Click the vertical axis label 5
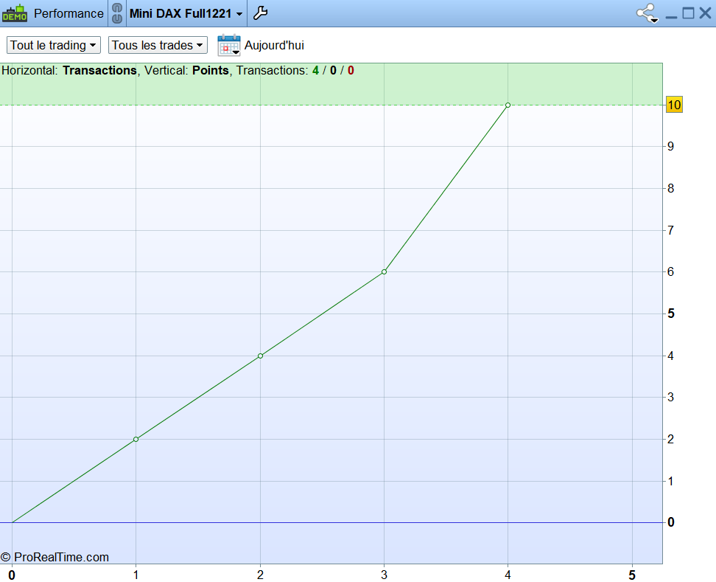The height and width of the screenshot is (582, 716). point(671,313)
